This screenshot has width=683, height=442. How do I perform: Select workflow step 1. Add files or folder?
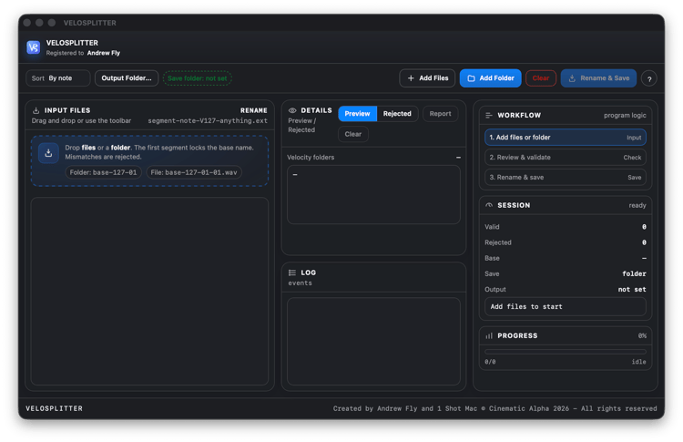pos(565,138)
